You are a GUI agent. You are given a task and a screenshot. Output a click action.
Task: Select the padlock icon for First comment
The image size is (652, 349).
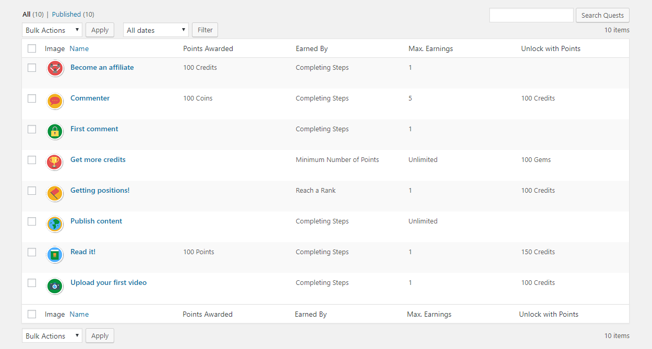tap(55, 132)
